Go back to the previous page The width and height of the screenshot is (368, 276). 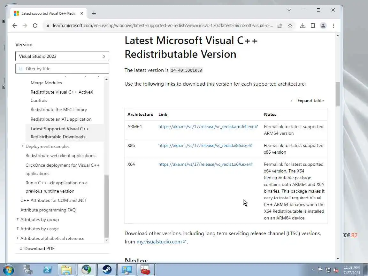[15, 26]
